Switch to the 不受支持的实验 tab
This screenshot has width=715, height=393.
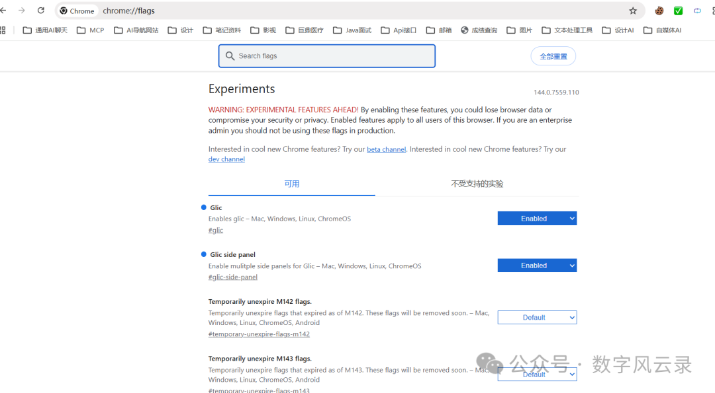tap(477, 184)
